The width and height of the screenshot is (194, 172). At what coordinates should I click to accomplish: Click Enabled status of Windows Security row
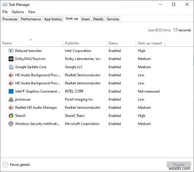pyautogui.click(x=115, y=124)
